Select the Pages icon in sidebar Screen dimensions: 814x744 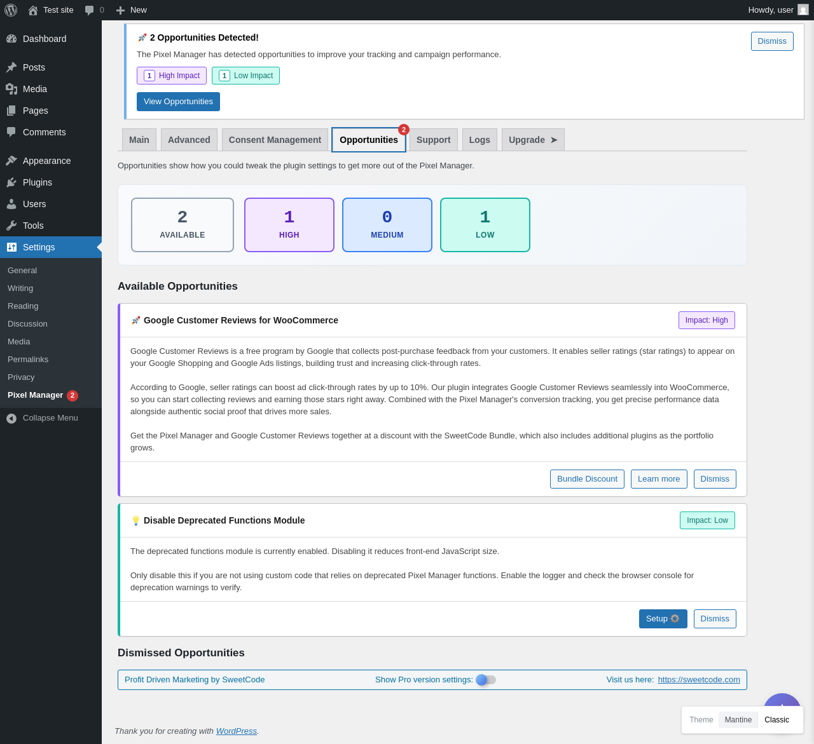tap(11, 111)
